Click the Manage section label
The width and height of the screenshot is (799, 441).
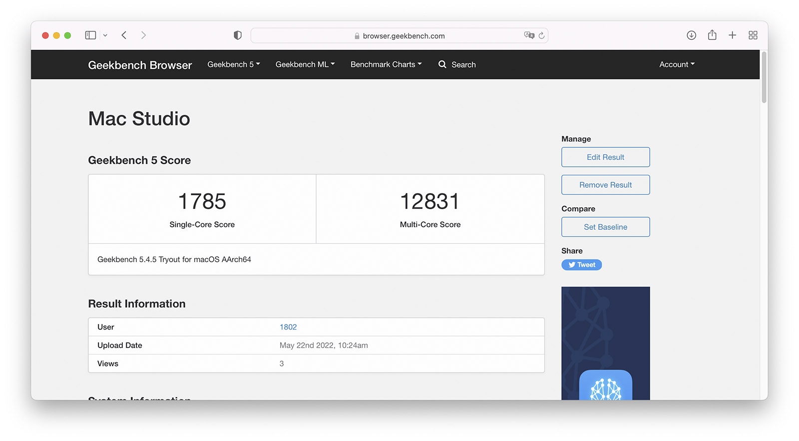coord(576,139)
